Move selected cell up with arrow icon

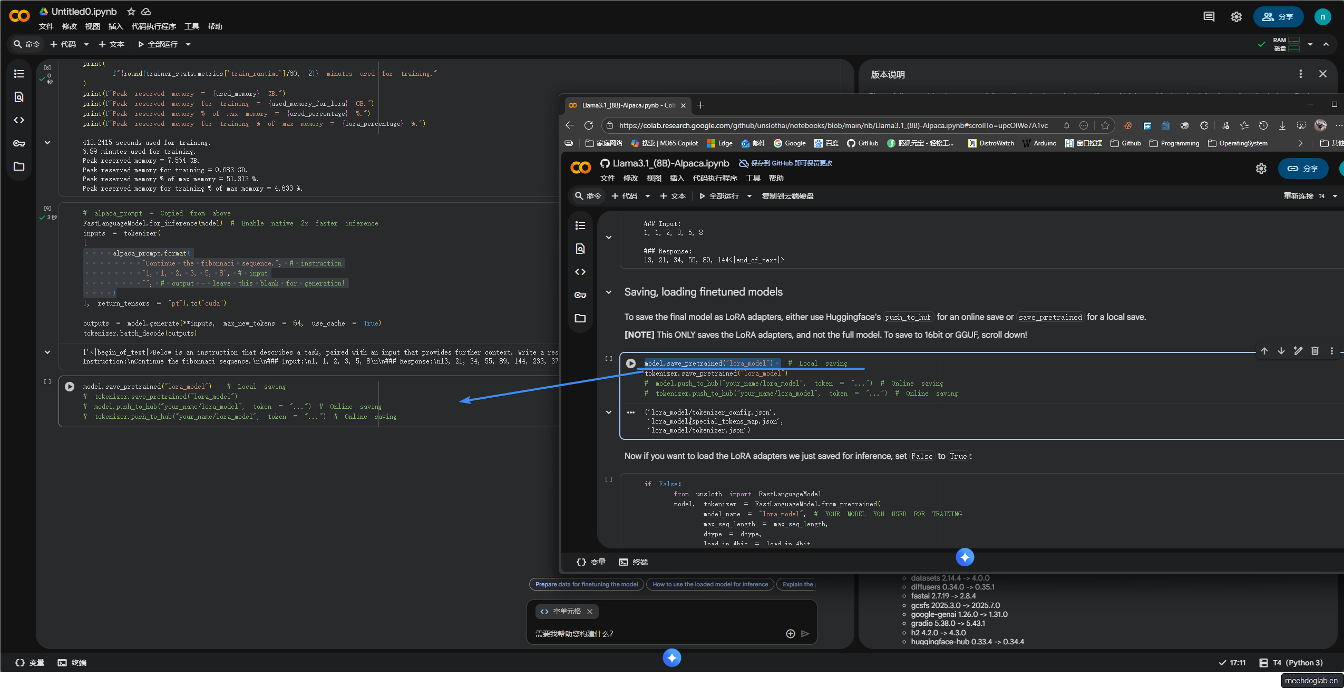pos(1264,351)
